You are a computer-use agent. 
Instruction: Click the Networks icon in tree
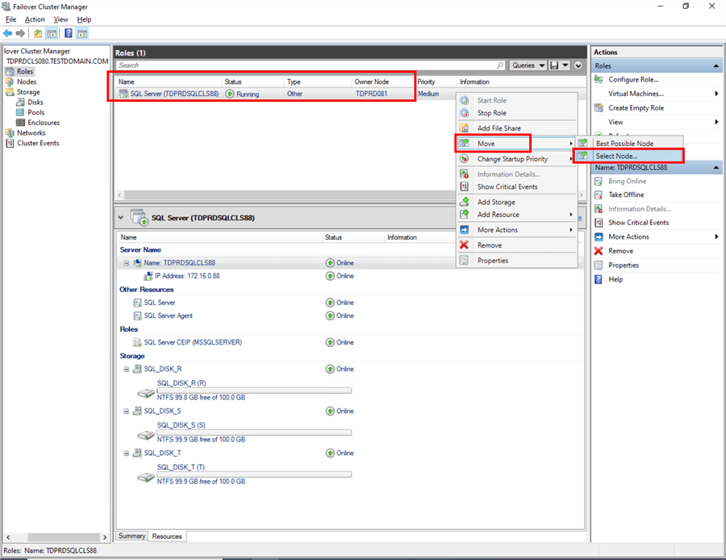(x=10, y=133)
